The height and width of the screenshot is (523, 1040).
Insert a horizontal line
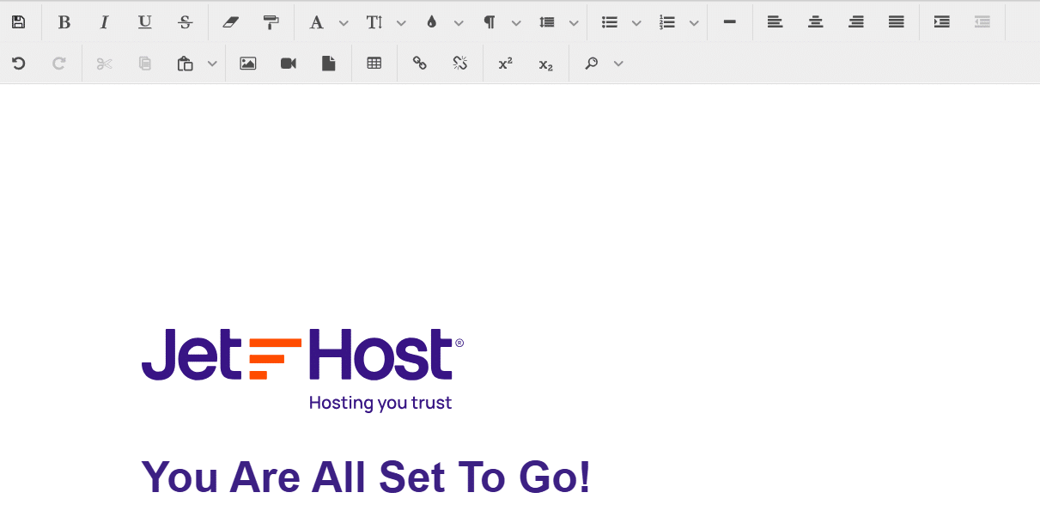click(x=729, y=22)
